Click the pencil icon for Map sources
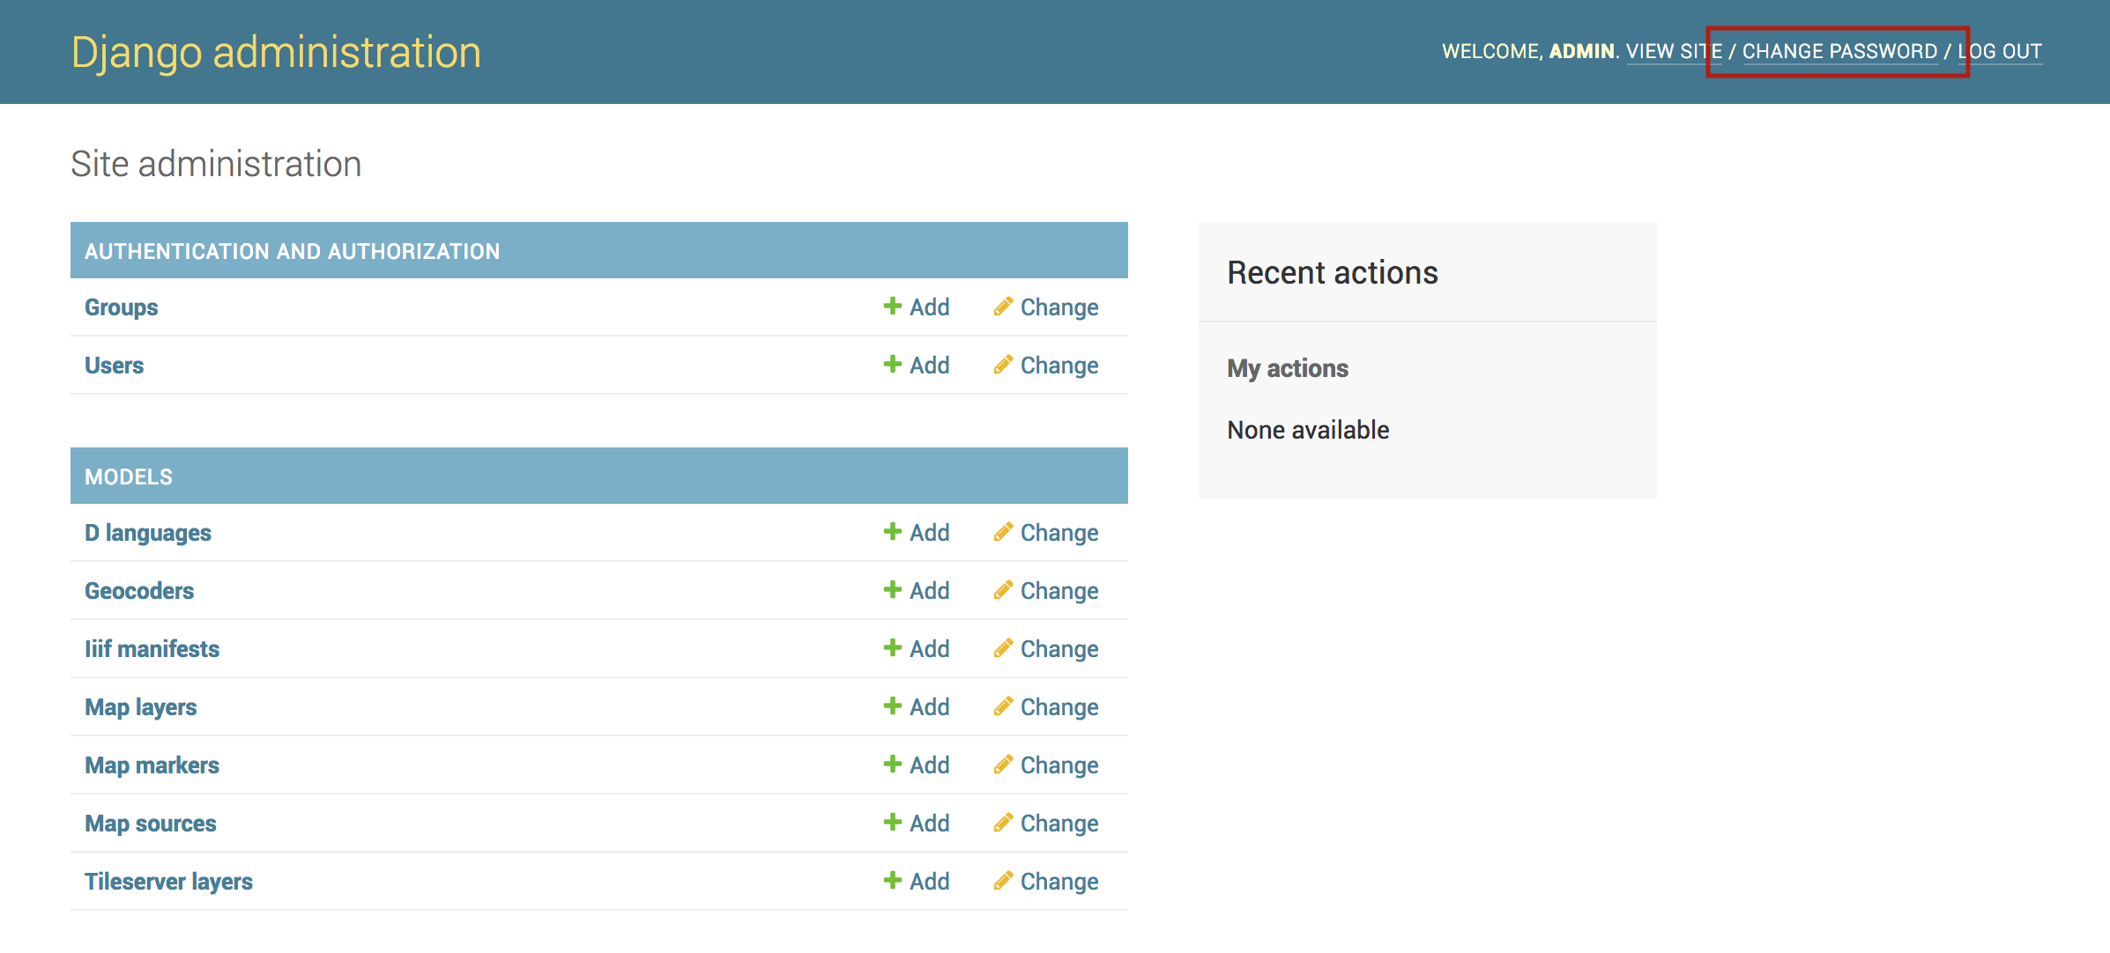 1003,822
